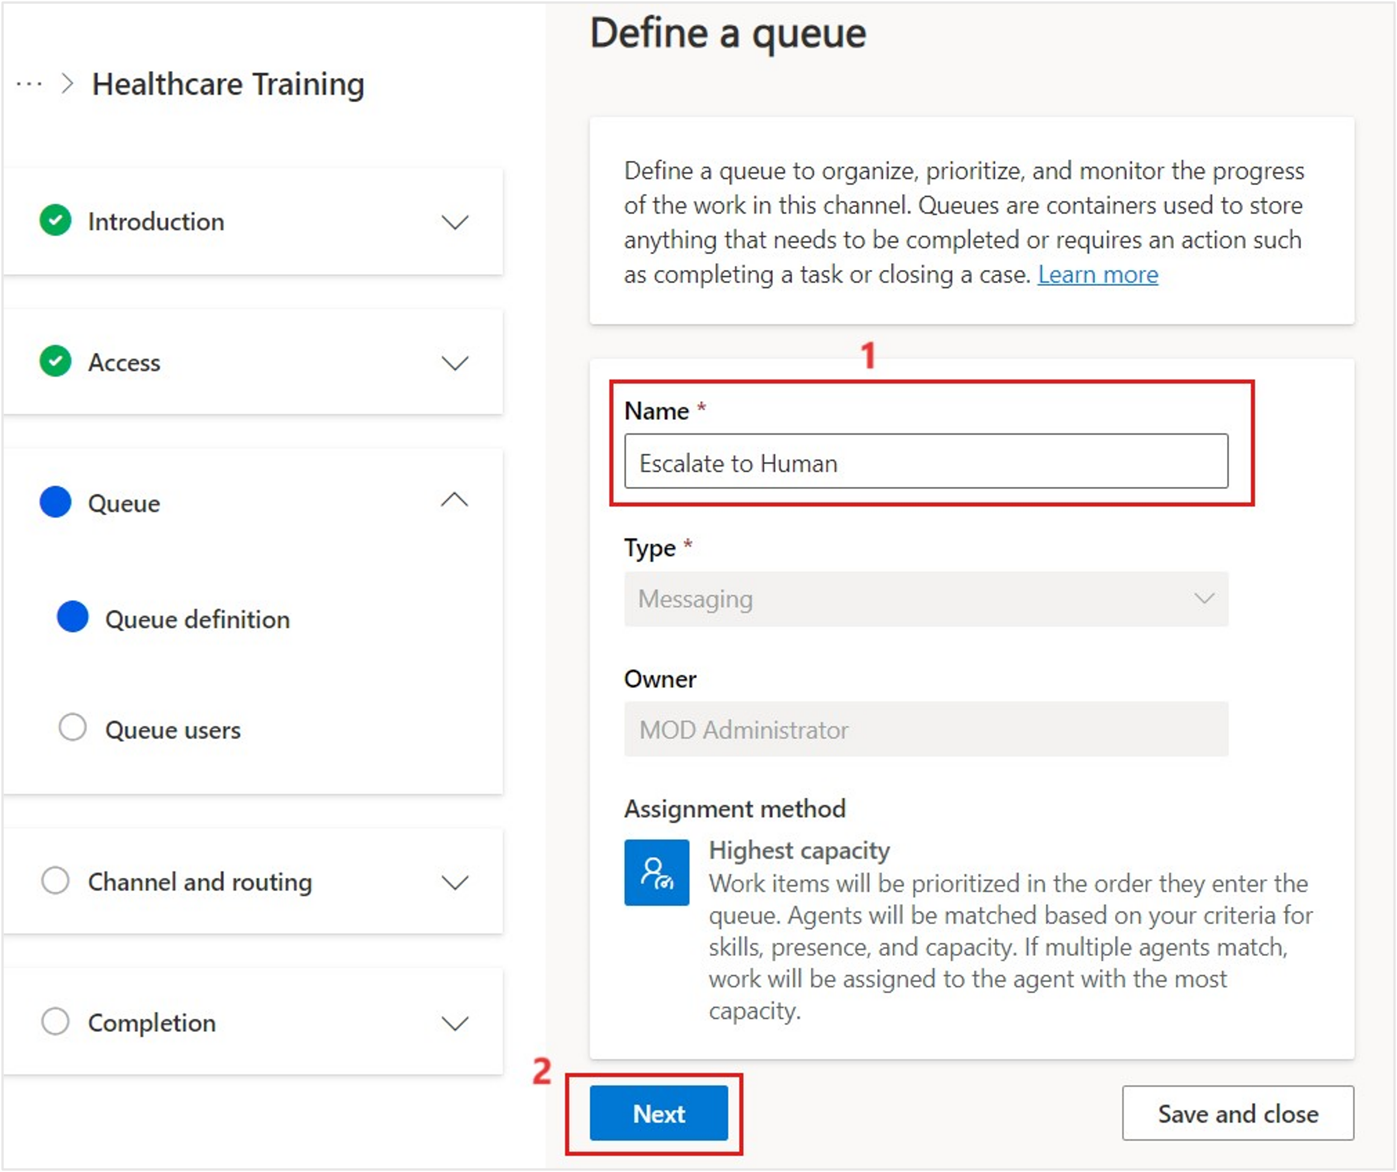This screenshot has height=1172, width=1397.
Task: Go to Queue users sub-step
Action: 173,730
